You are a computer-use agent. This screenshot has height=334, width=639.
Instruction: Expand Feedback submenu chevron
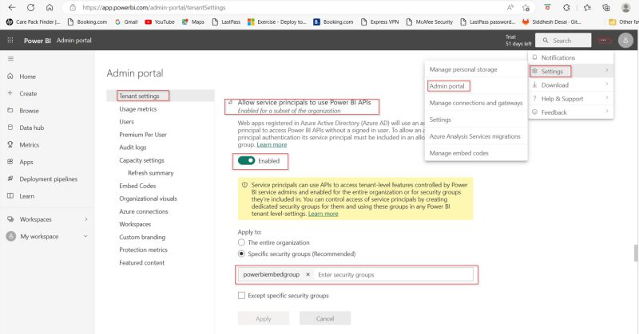coord(606,112)
